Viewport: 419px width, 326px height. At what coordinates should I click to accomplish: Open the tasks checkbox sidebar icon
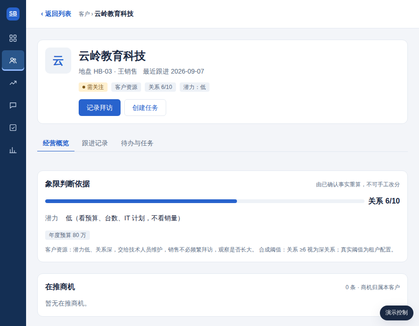13,128
